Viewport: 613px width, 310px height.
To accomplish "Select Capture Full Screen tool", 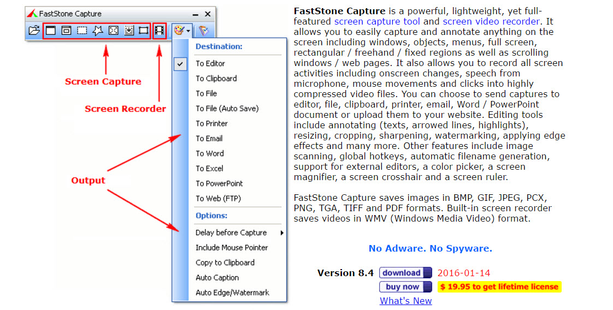I will [114, 30].
